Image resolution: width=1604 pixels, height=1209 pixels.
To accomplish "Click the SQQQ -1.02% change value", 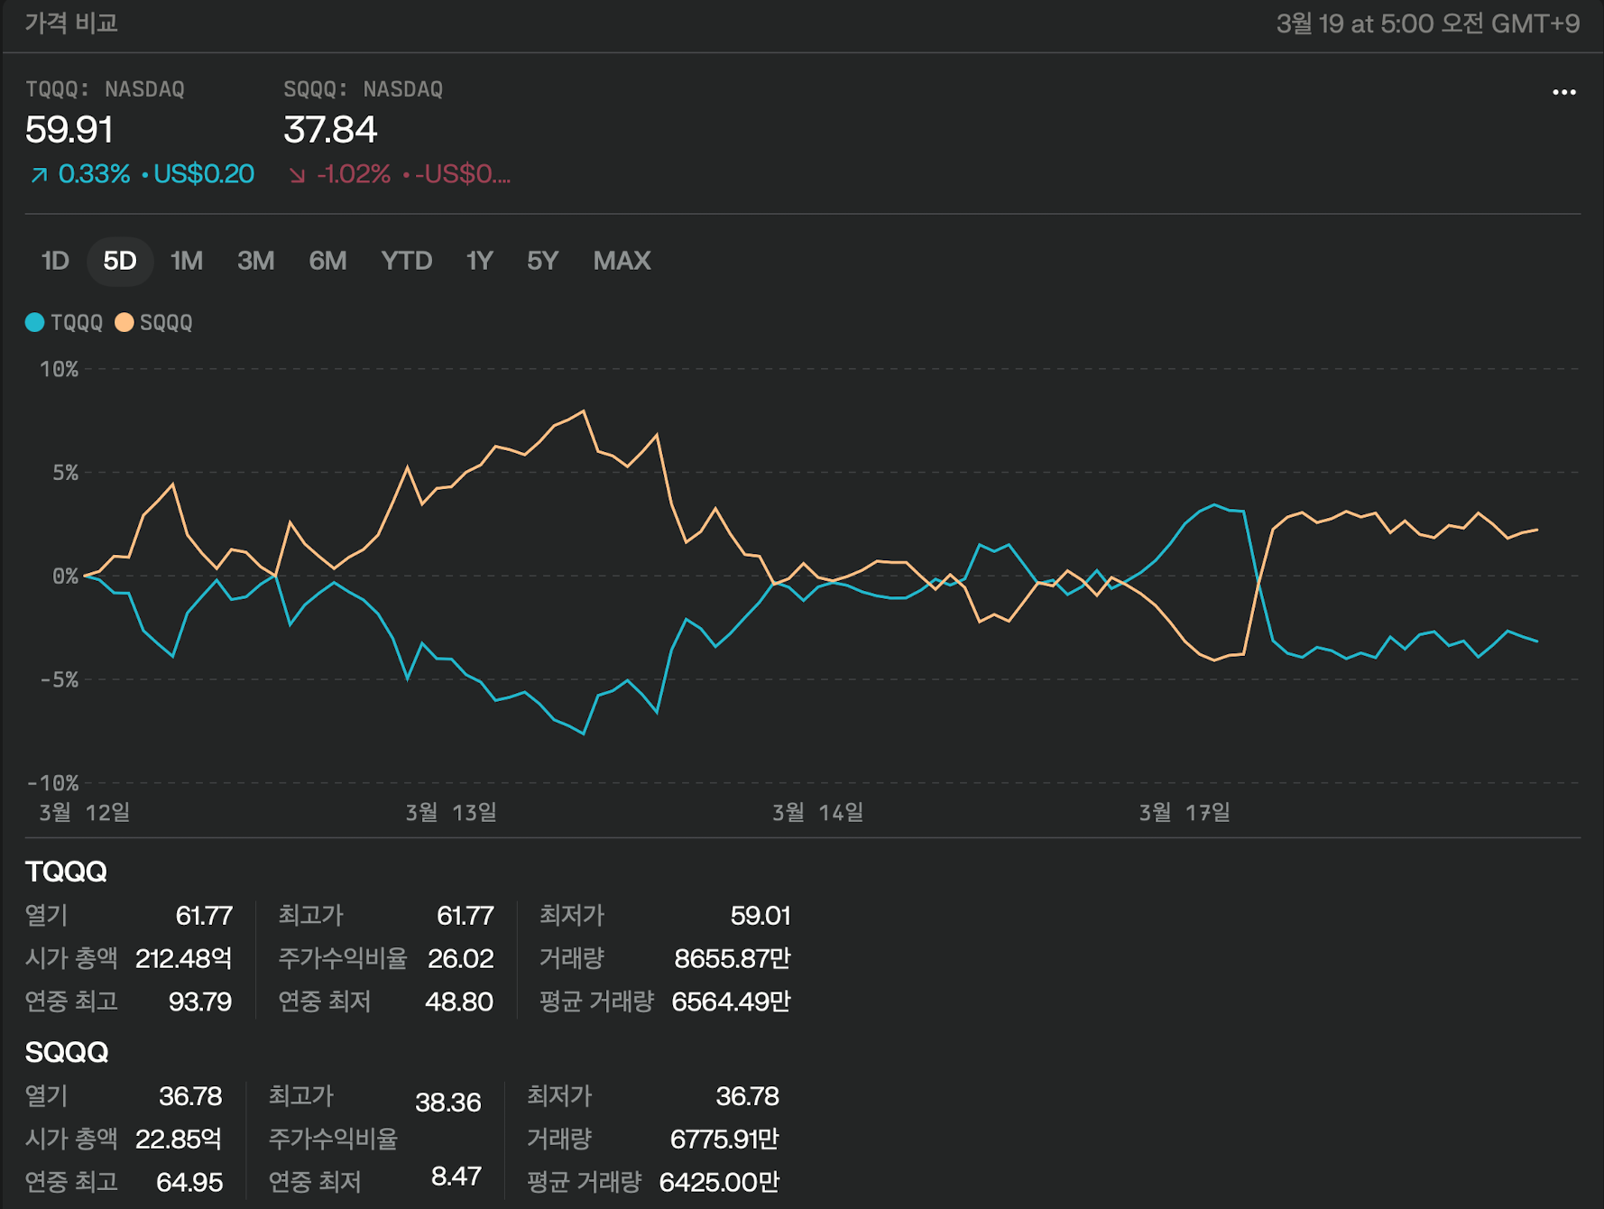I will click(354, 174).
